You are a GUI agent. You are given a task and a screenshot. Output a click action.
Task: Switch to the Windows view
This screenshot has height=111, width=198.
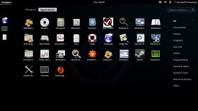point(31,10)
